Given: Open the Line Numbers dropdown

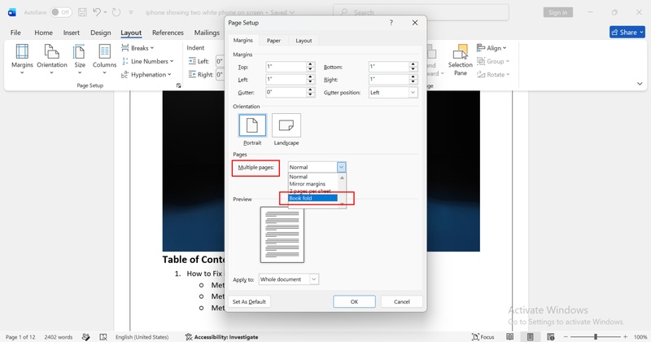Looking at the screenshot, I should [147, 62].
